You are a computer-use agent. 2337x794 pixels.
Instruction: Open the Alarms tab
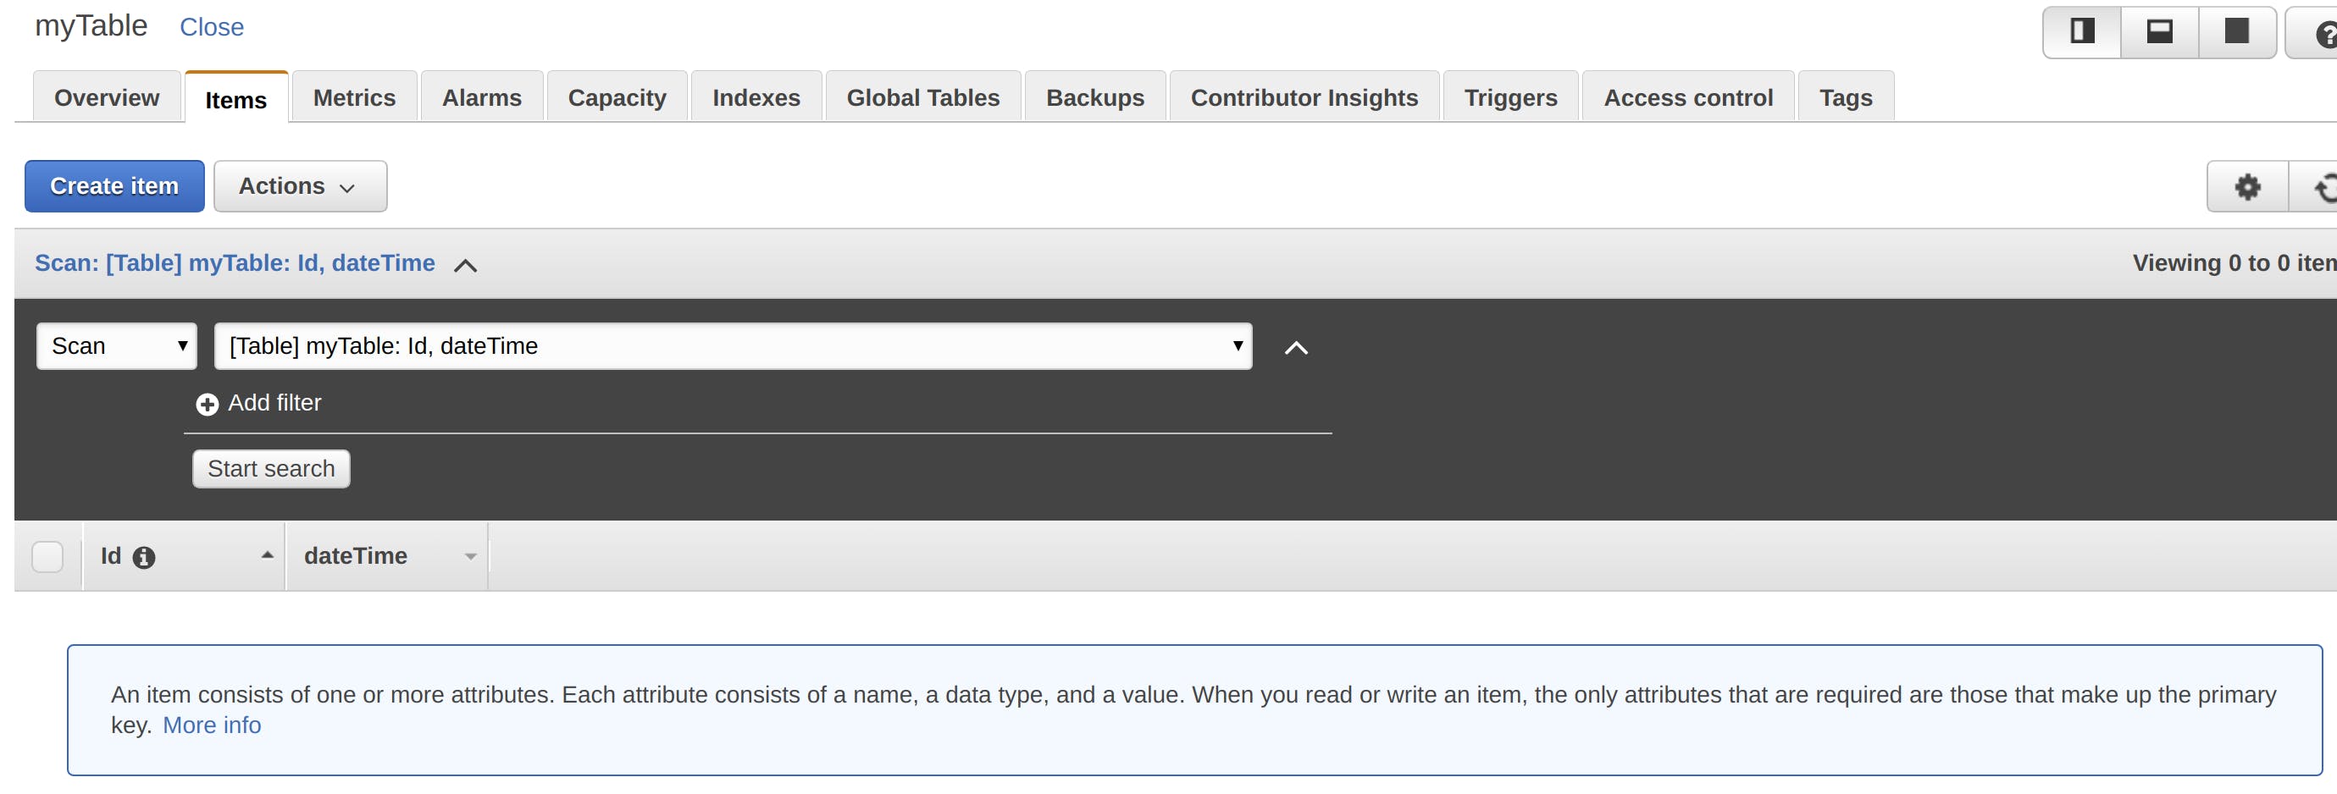pos(482,97)
